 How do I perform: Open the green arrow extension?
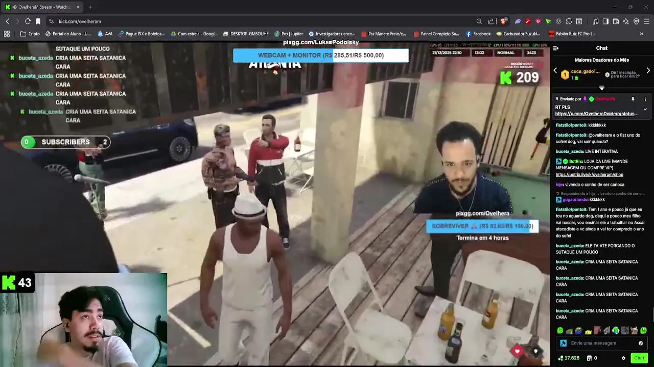pos(548,21)
